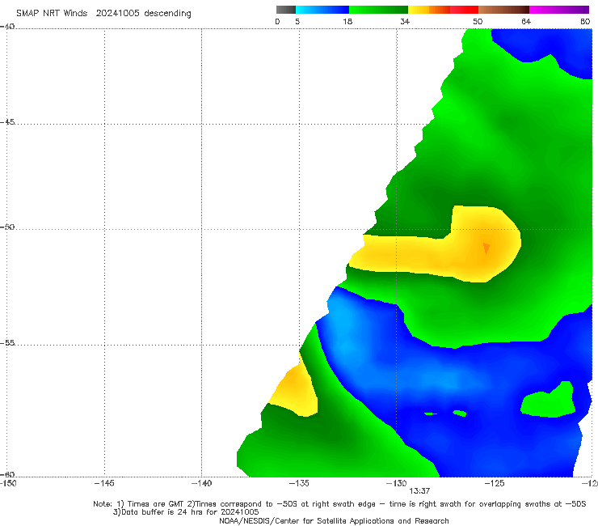Screen dimensions: 598x526
Task: Click the longitude label '-135'
Action: (299, 483)
